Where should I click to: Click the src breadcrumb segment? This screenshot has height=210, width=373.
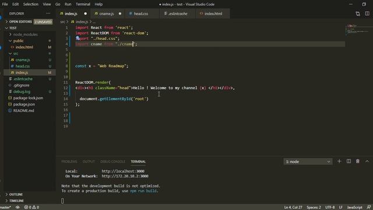point(62,22)
